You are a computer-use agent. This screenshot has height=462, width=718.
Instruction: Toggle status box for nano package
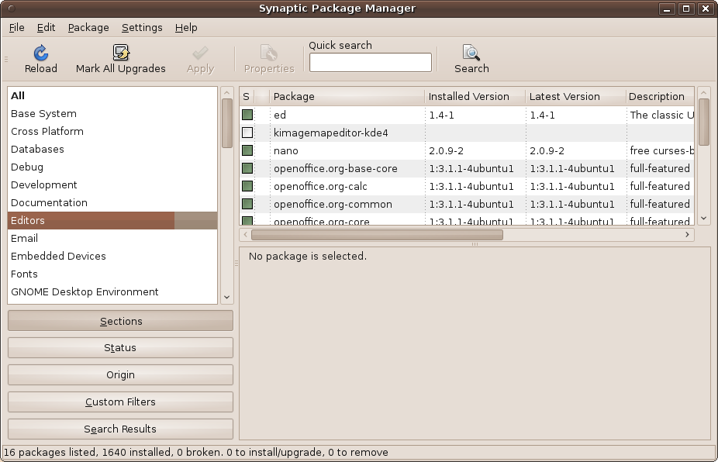(247, 150)
